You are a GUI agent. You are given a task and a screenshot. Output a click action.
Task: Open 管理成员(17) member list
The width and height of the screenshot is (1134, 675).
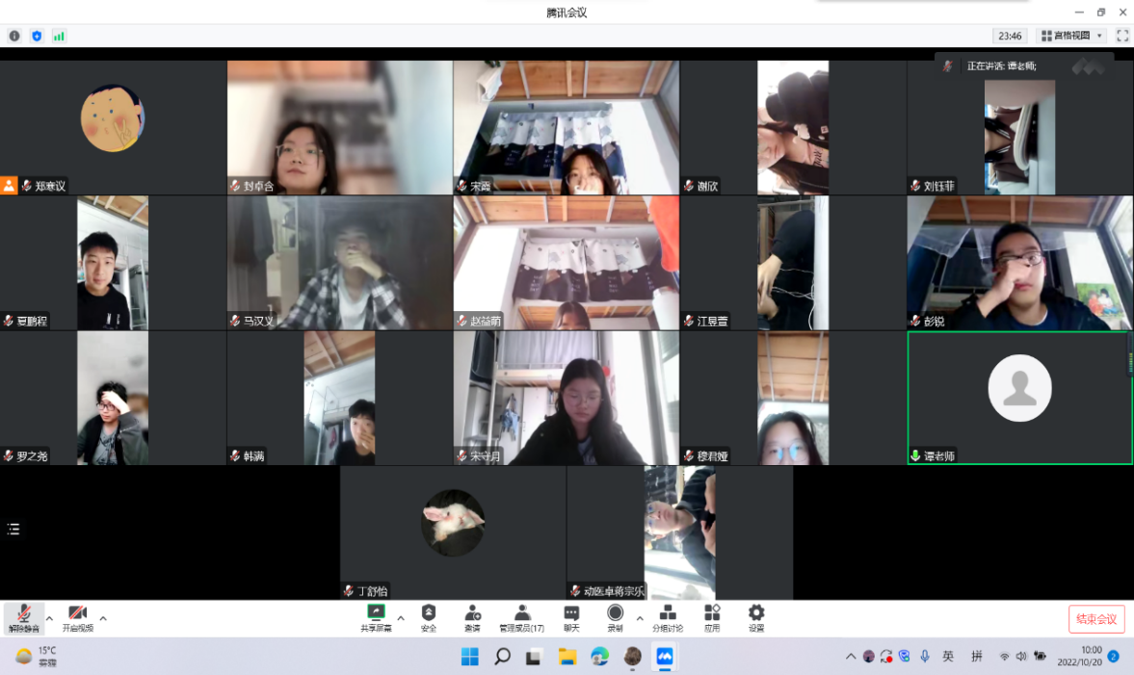pos(521,616)
